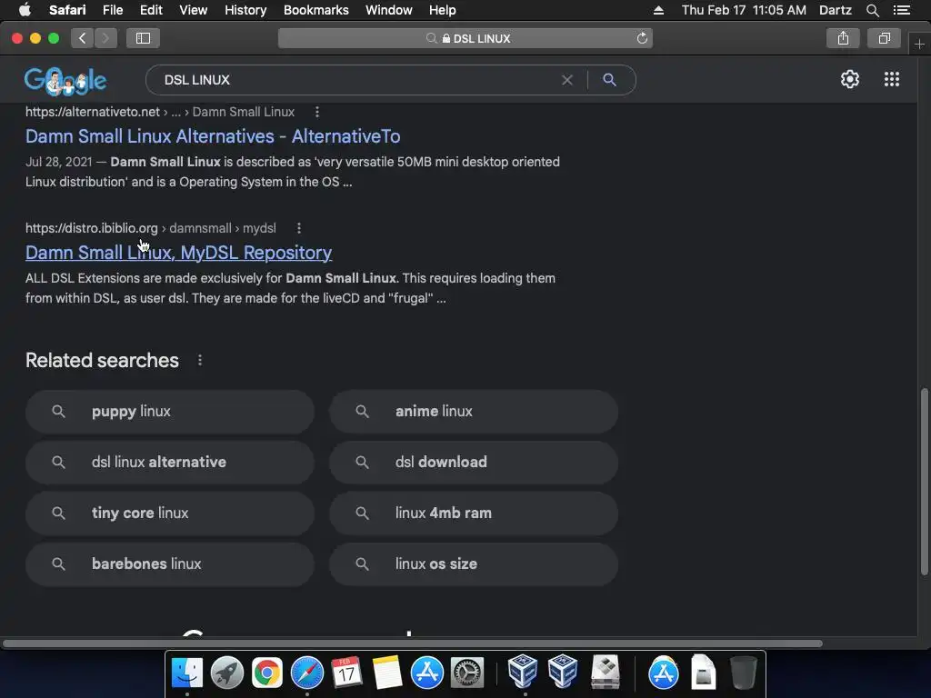Click the Dartz user name in menu bar
Image resolution: width=931 pixels, height=698 pixels.
click(x=835, y=10)
